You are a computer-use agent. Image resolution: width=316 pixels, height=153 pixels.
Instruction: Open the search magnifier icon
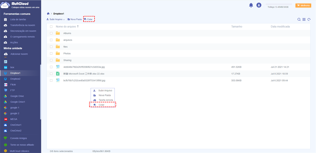coord(299,19)
